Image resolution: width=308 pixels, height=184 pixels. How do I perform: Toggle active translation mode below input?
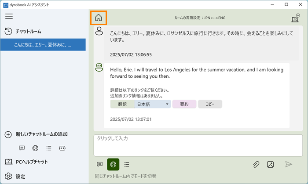(x=113, y=164)
